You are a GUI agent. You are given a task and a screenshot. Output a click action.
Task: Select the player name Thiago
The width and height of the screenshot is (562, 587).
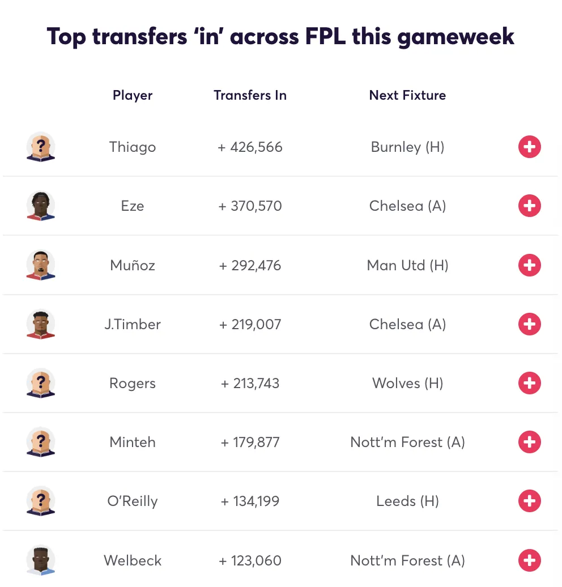point(132,147)
